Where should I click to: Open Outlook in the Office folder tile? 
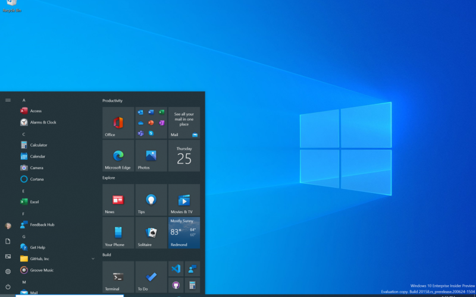click(140, 112)
